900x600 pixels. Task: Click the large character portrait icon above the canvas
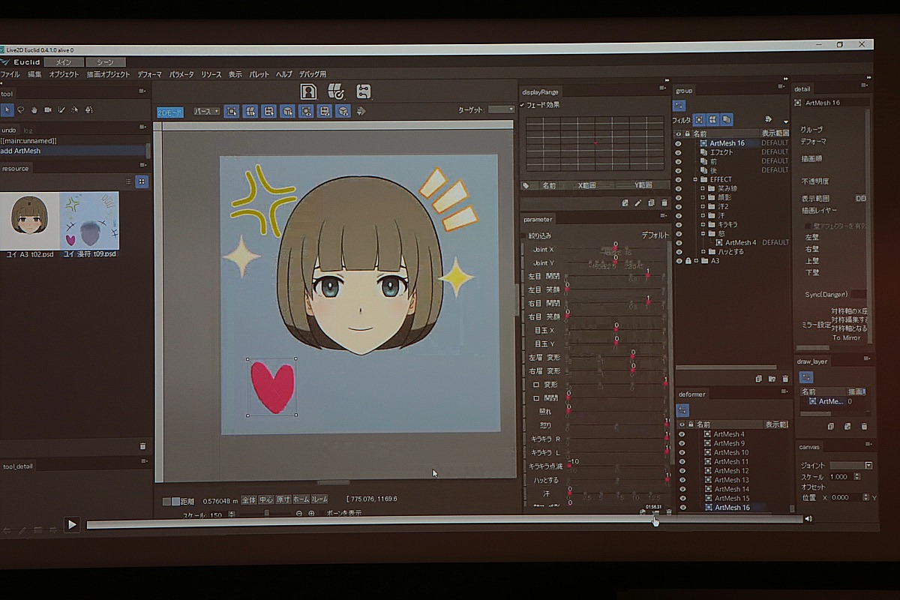[x=308, y=91]
